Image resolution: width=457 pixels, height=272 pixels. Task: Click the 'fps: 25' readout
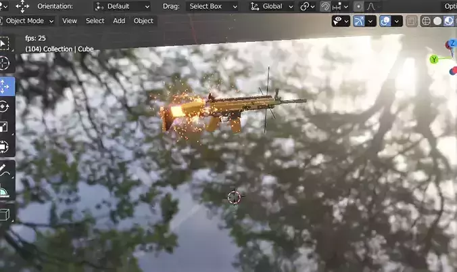pyautogui.click(x=35, y=39)
